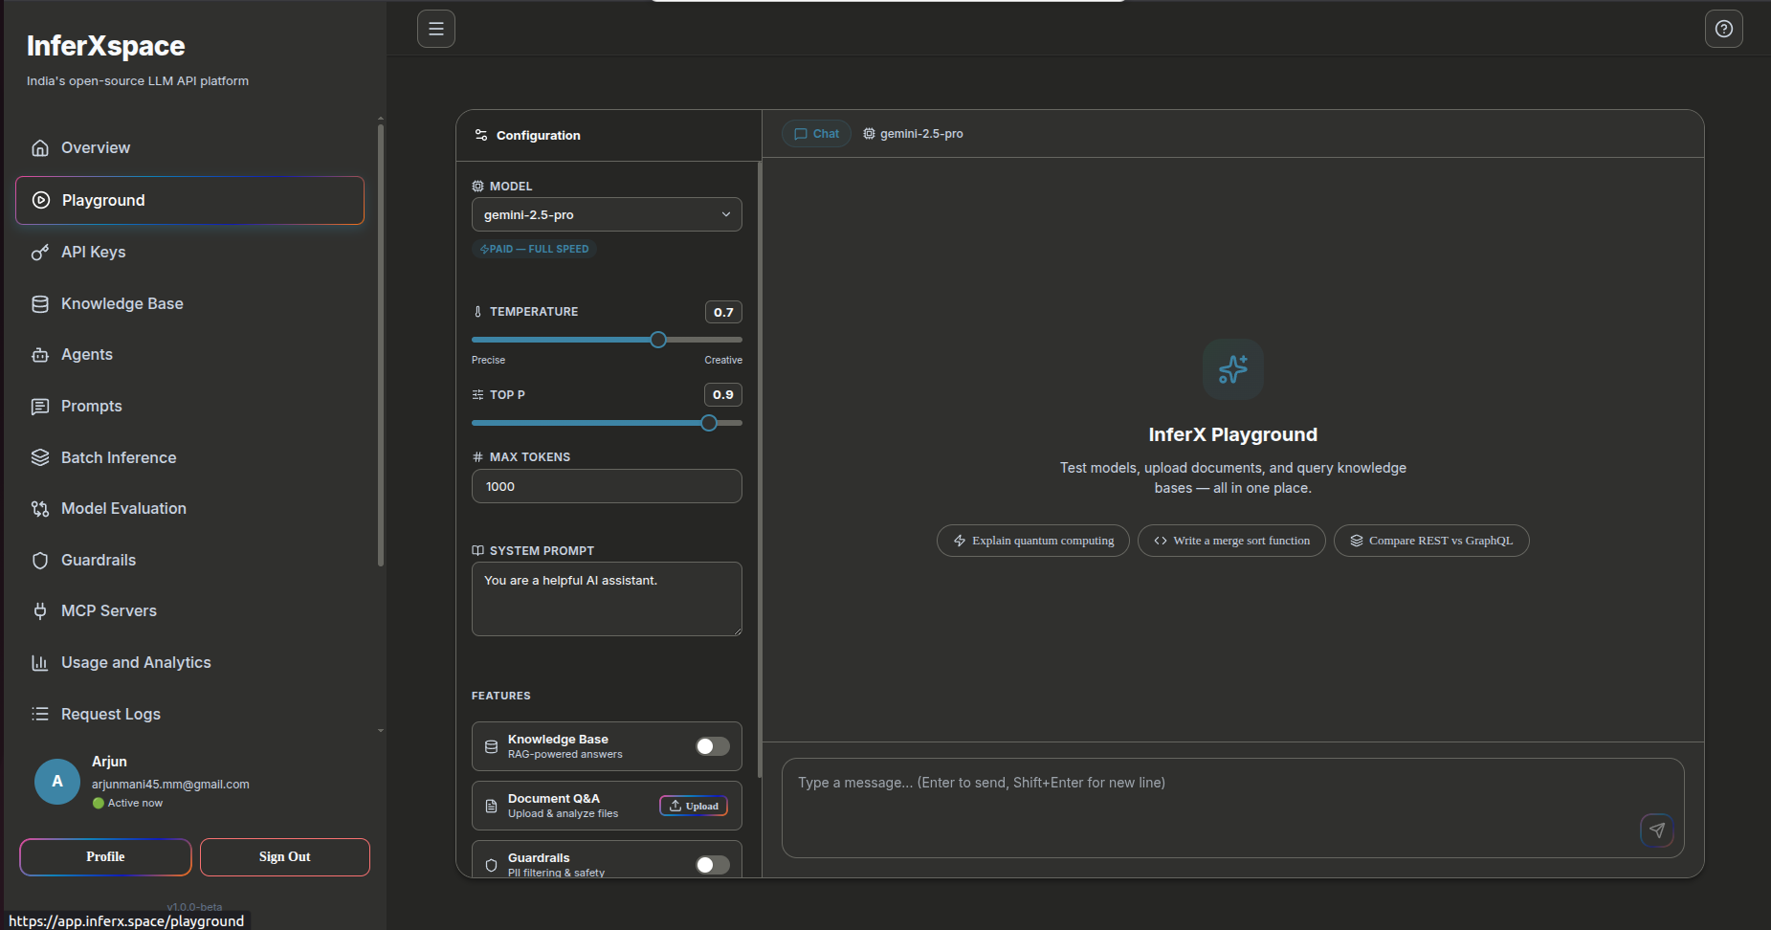The height and width of the screenshot is (930, 1771).
Task: Open the API Keys section via its key icon
Action: (40, 252)
